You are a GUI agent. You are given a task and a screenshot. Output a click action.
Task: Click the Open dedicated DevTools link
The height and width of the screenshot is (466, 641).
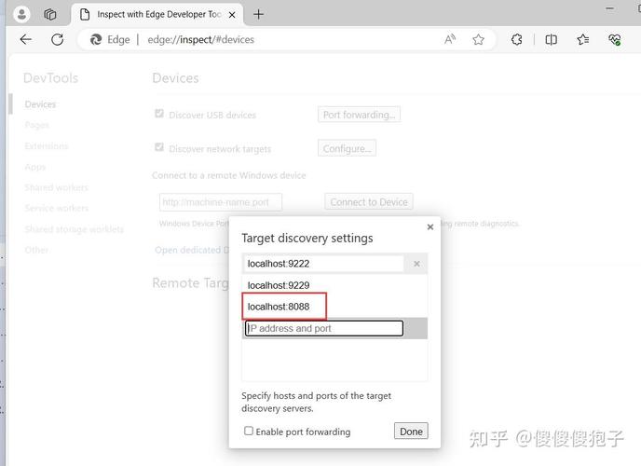click(x=192, y=250)
